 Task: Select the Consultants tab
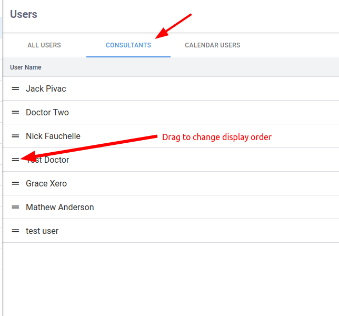click(x=128, y=45)
